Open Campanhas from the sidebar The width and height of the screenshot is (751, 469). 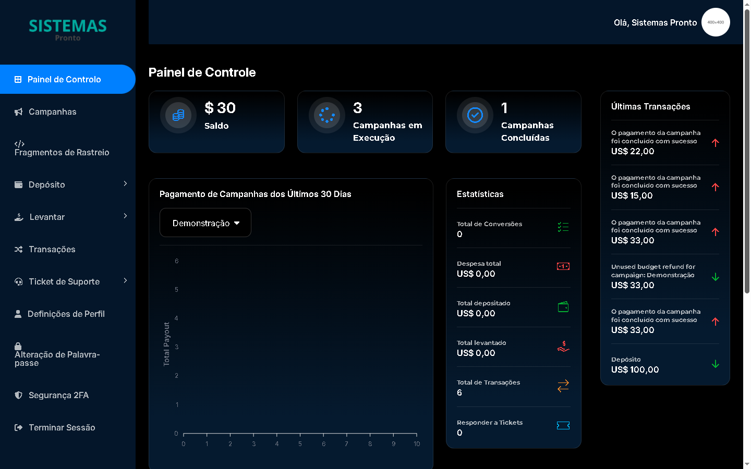click(x=52, y=112)
